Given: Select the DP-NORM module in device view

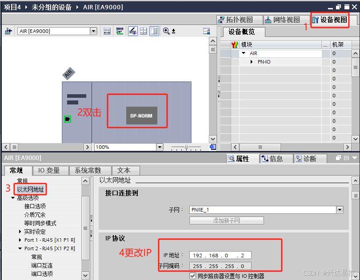Looking at the screenshot, I should point(142,116).
